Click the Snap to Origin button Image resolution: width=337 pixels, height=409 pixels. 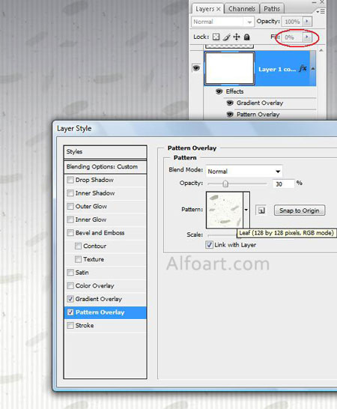coord(300,210)
